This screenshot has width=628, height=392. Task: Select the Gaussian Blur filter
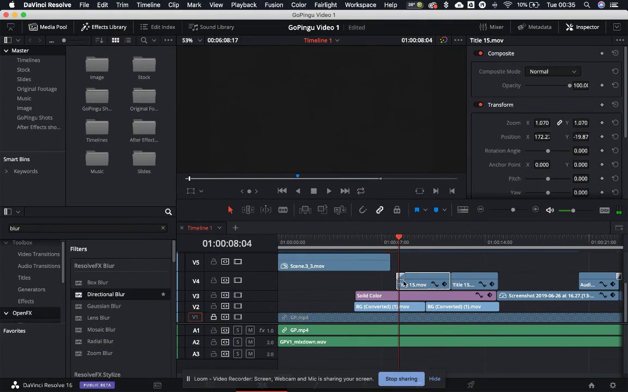click(x=104, y=306)
